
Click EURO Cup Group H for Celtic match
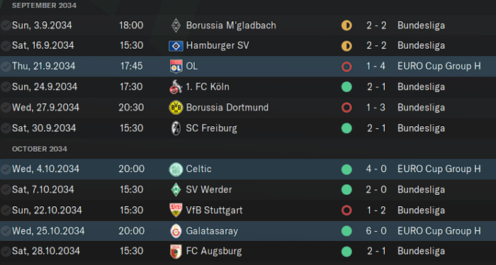click(x=439, y=169)
